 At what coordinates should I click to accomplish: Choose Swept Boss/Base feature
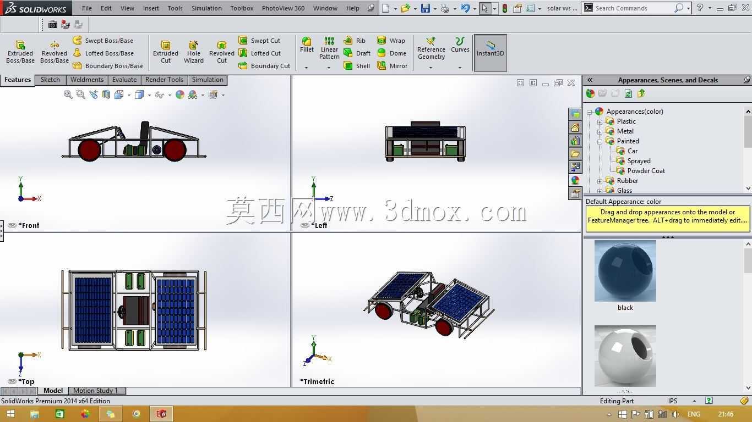coord(103,41)
